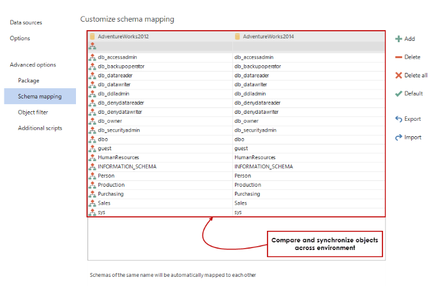This screenshot has width=438, height=289.
Task: Select db_backupoperator in AdventureWorks2014 column
Action: click(258, 66)
